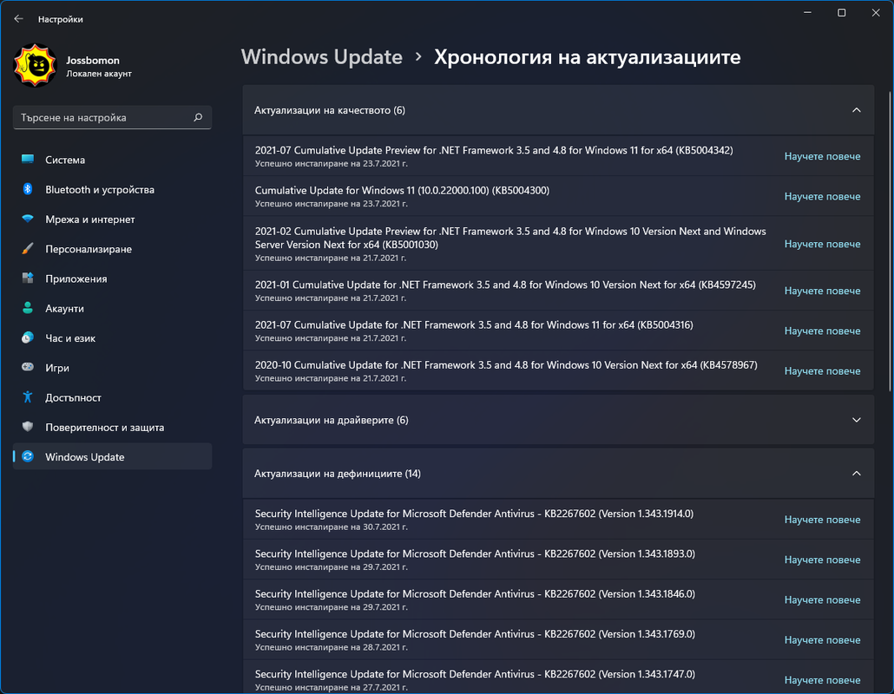Click the Персонализиране brush icon

(28, 248)
